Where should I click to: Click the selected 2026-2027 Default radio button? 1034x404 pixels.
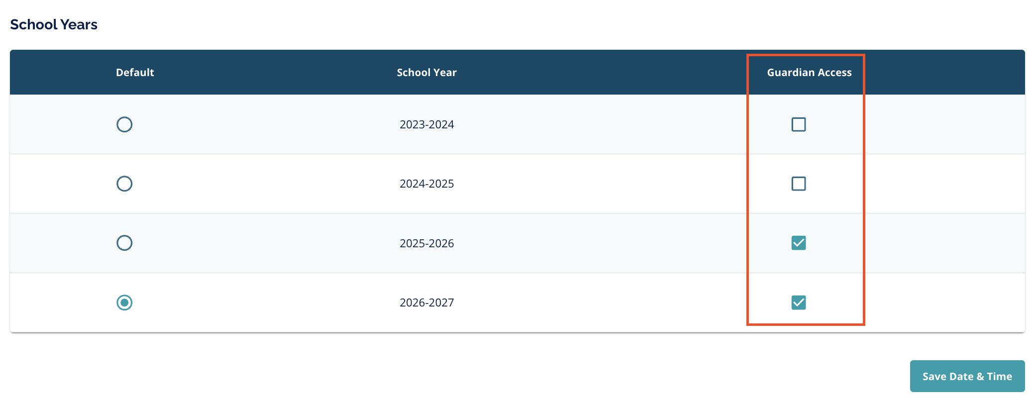coord(124,303)
